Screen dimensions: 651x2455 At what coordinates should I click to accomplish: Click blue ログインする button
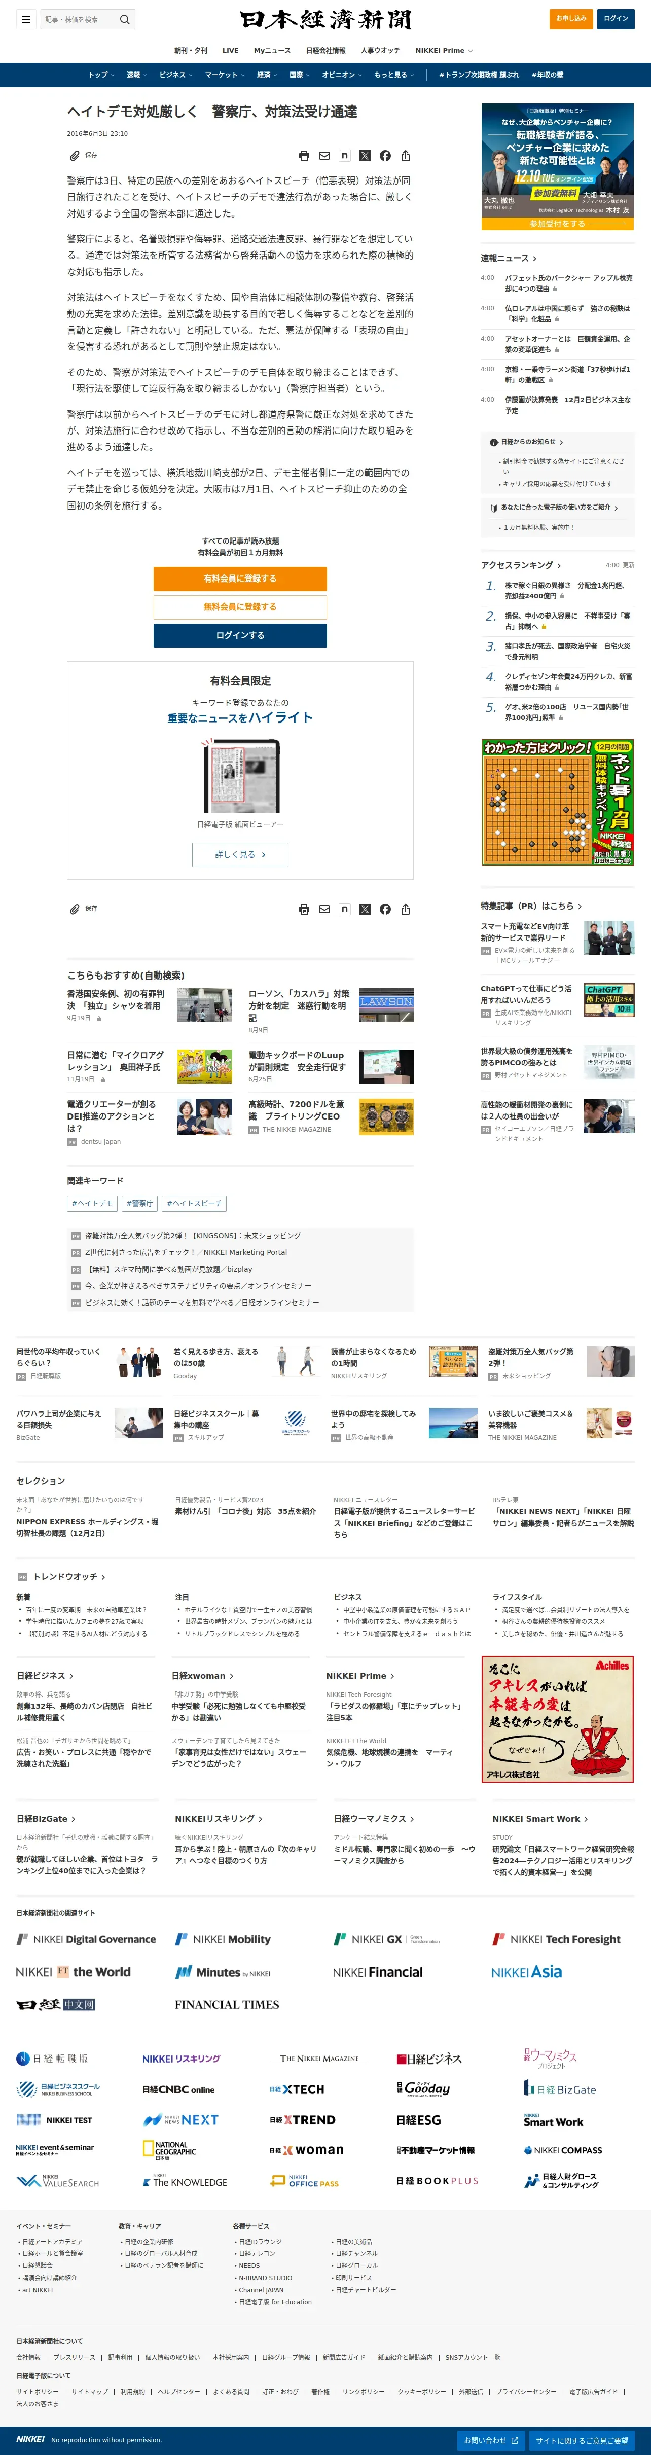point(240,636)
